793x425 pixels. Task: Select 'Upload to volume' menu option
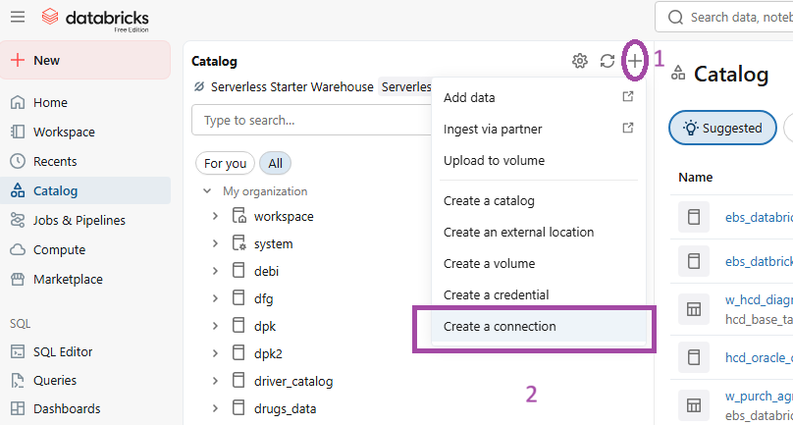494,160
